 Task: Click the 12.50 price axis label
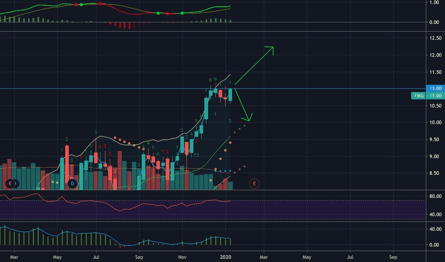tap(435, 38)
